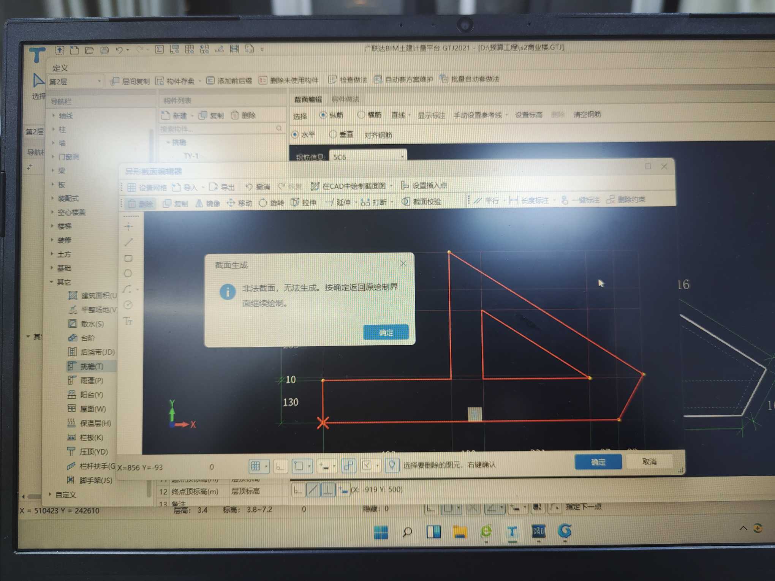This screenshot has width=775, height=581.
Task: Select the 水平 radio button
Action: coord(295,135)
